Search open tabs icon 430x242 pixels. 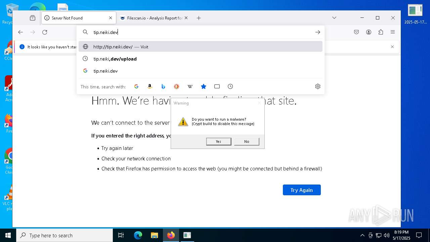pyautogui.click(x=217, y=87)
